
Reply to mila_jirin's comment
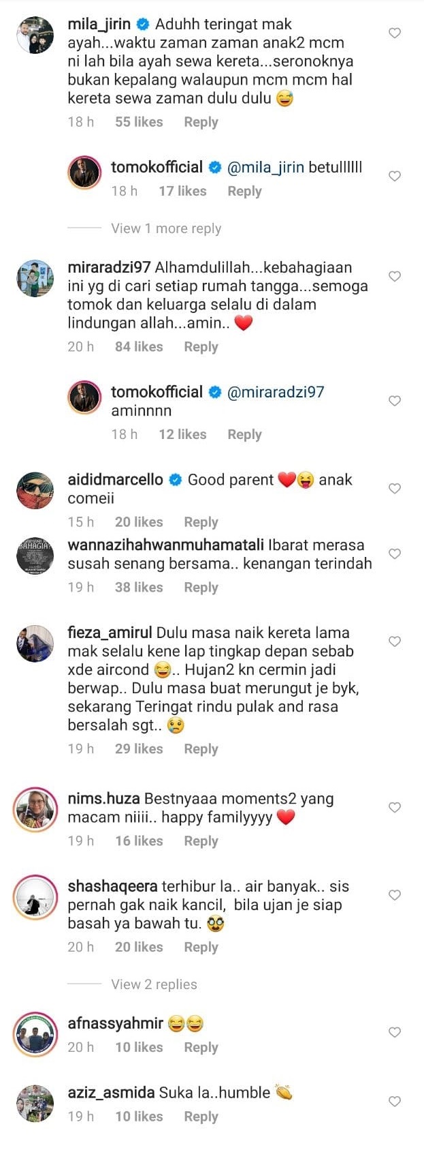(201, 122)
